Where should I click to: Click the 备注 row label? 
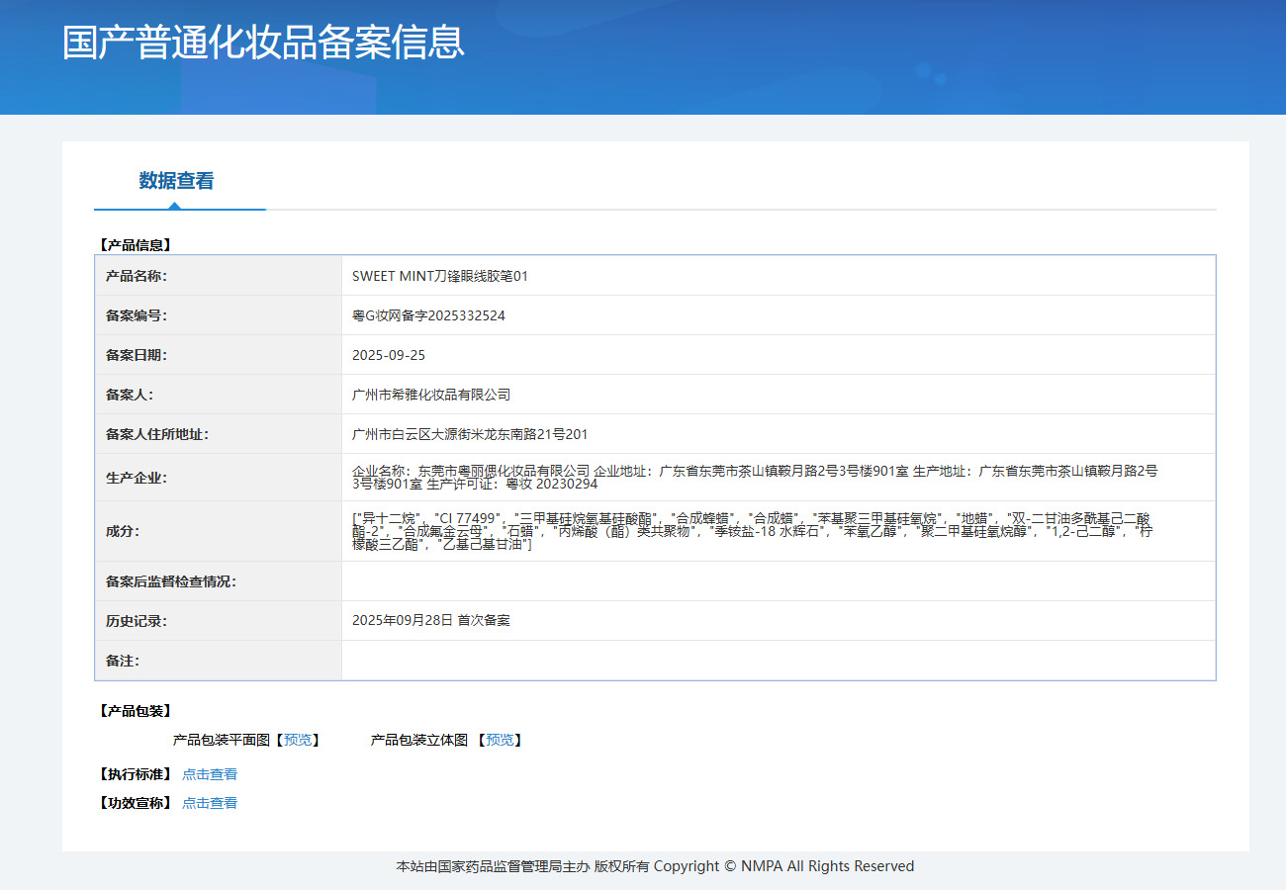[123, 661]
